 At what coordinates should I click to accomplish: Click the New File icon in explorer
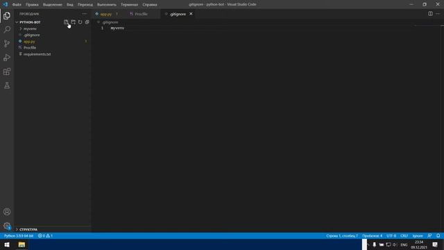click(x=66, y=22)
